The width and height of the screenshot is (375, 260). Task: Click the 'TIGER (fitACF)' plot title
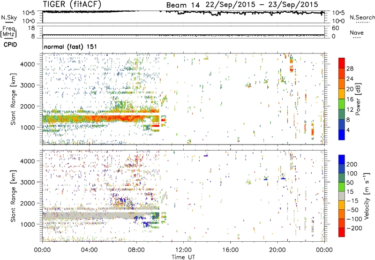coord(72,4)
